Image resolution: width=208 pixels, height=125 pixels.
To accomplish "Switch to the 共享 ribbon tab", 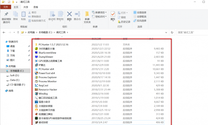I will [26, 7].
